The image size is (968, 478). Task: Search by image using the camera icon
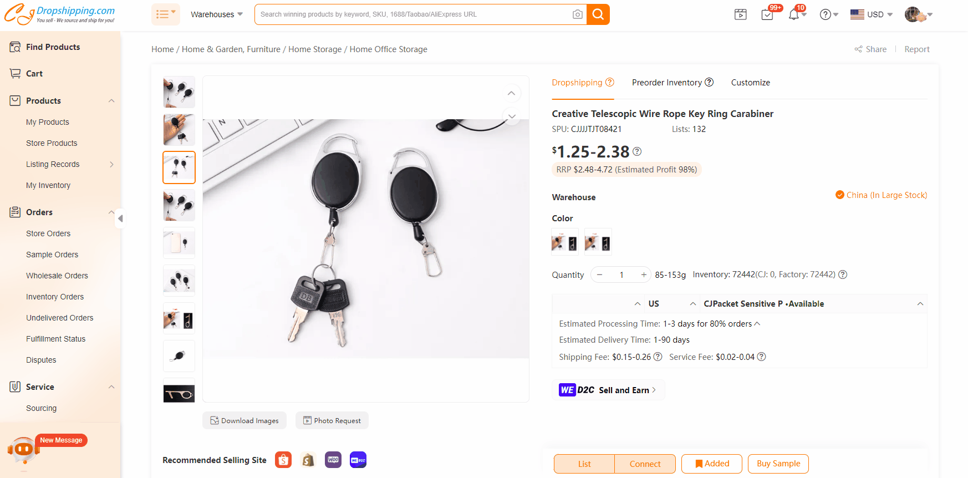click(x=577, y=14)
